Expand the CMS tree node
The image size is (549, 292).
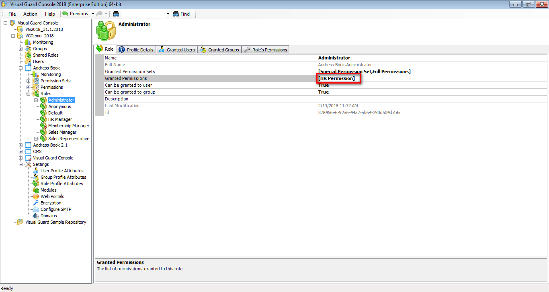pos(20,151)
